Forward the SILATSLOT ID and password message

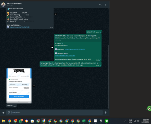coord(52,48)
